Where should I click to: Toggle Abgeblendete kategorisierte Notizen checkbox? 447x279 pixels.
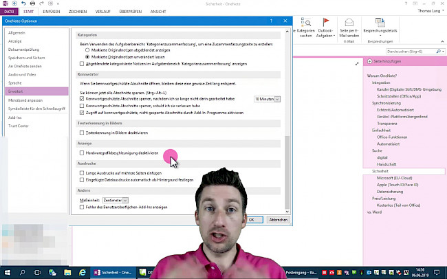click(x=82, y=63)
